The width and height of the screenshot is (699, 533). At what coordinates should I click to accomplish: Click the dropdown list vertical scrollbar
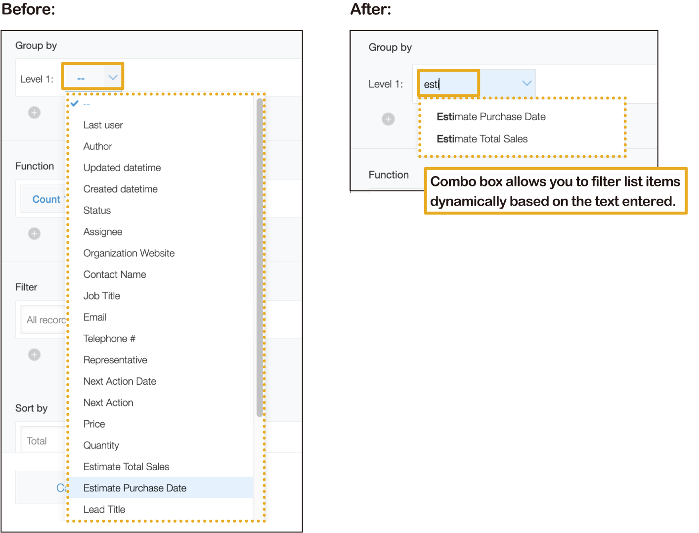[260, 257]
